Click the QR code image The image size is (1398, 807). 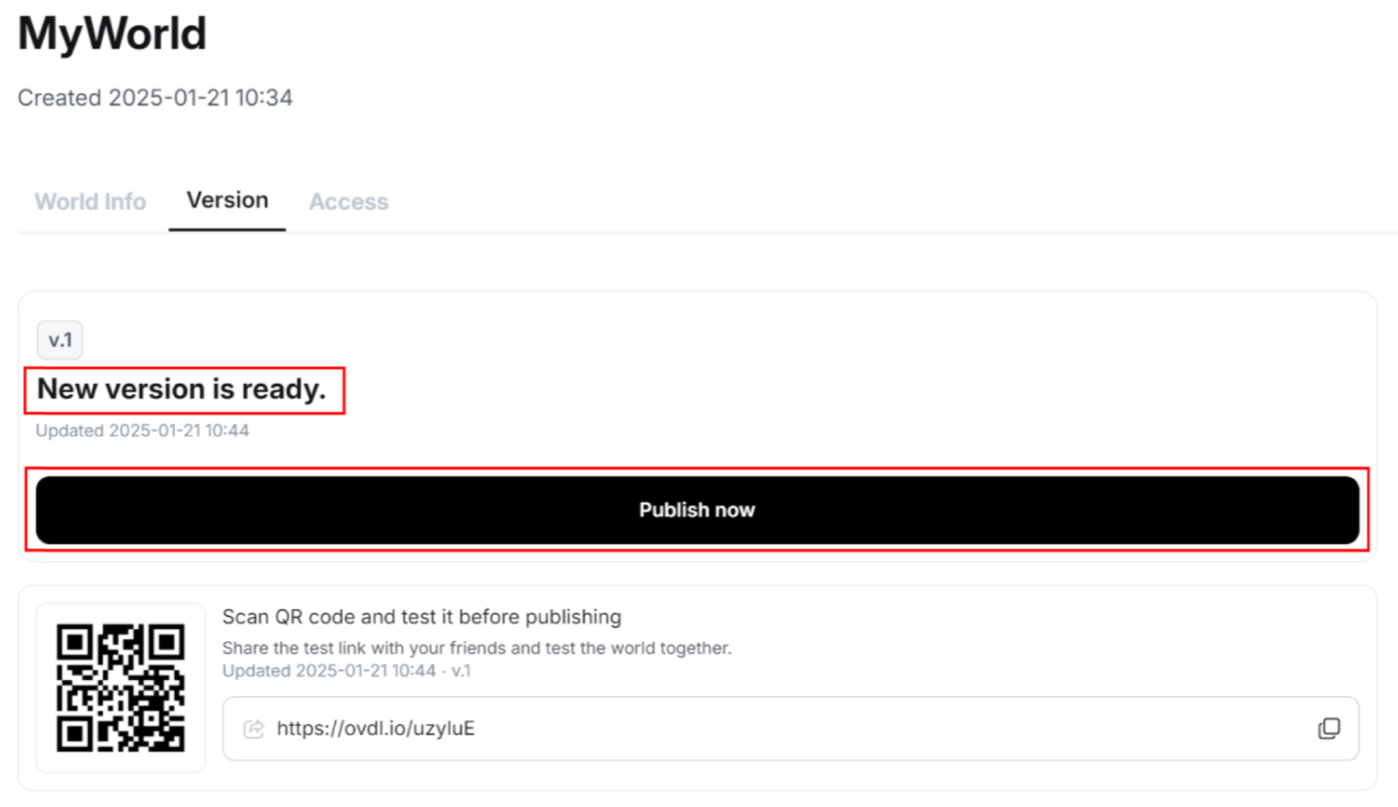[x=120, y=687]
